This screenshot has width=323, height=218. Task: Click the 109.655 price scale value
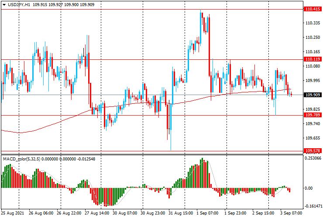(313, 138)
